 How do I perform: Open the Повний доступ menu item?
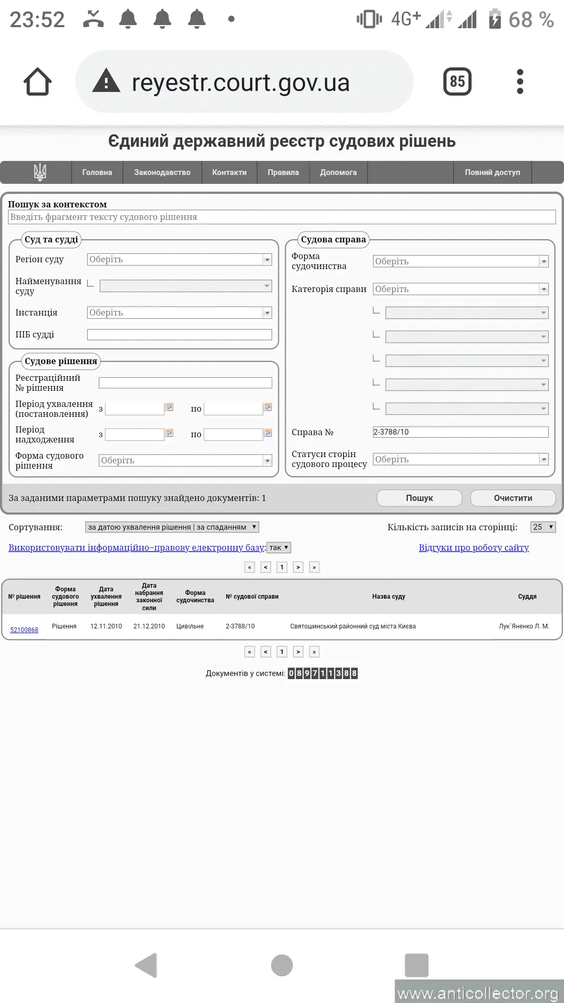(x=492, y=172)
